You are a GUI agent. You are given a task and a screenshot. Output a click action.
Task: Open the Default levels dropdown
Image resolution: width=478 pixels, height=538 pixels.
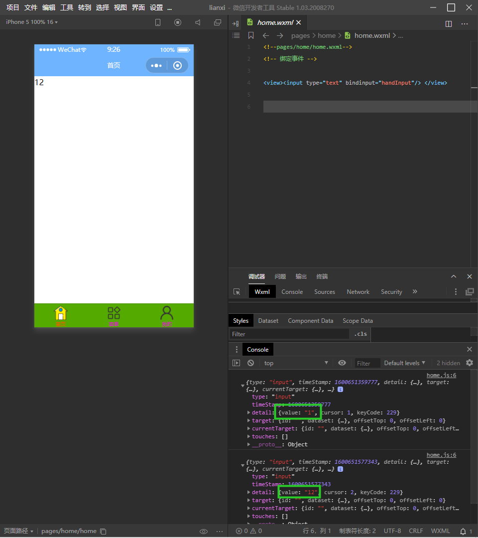405,363
